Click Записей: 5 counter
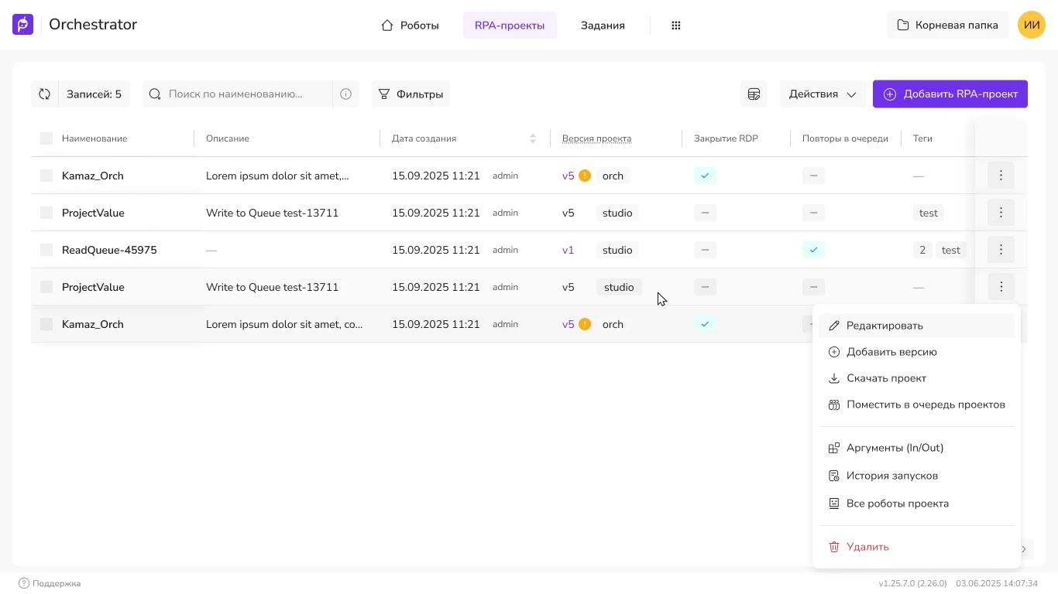The width and height of the screenshot is (1058, 594). [94, 94]
